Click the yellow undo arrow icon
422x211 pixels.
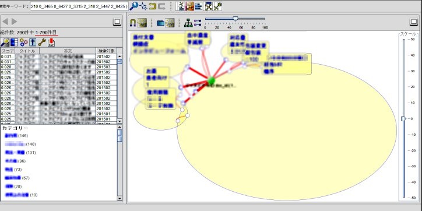[x=153, y=6]
